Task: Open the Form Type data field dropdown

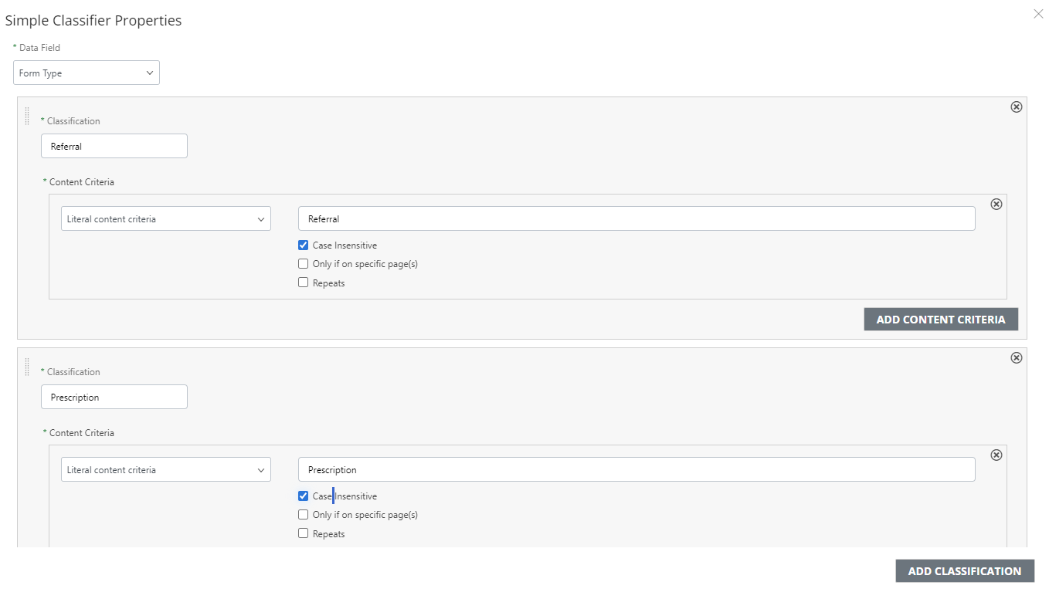Action: [87, 73]
